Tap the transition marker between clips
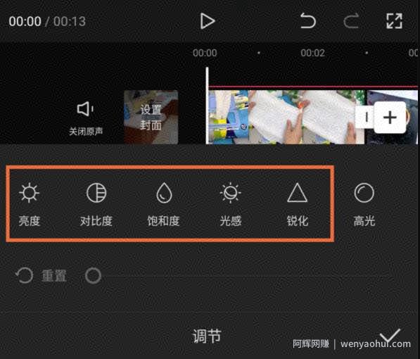 [x=366, y=117]
